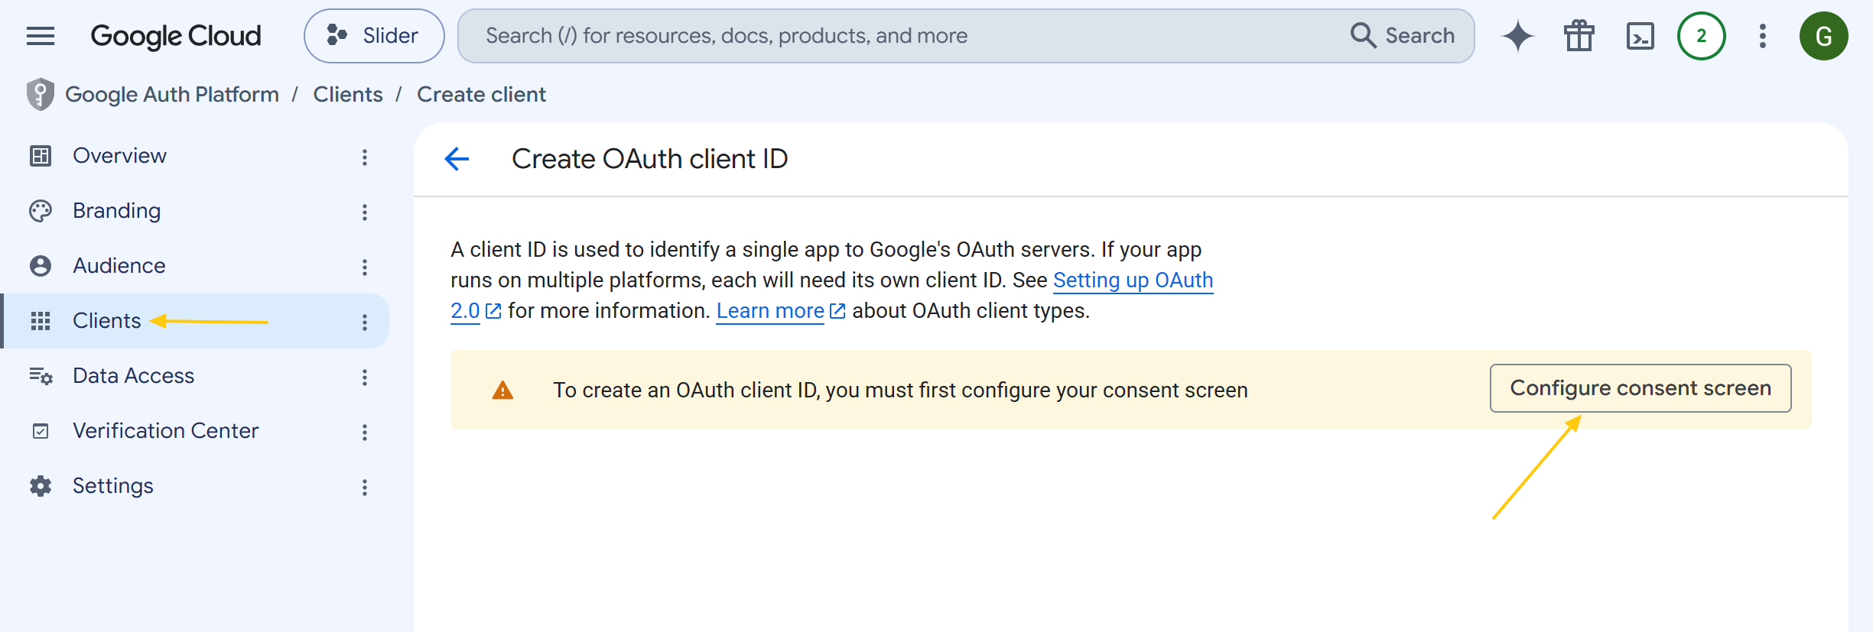Viewport: 1873px width, 632px height.
Task: Open the Slider project picker
Action: (x=374, y=36)
